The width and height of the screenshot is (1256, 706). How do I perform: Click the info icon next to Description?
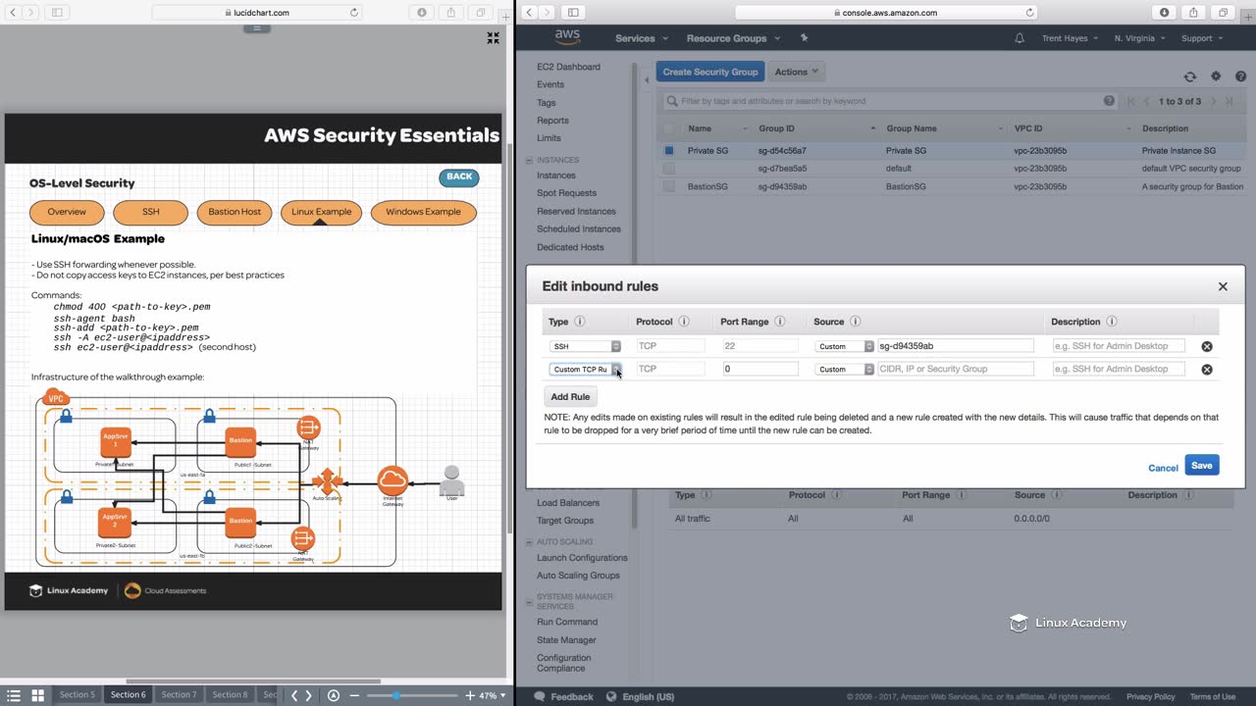(1112, 322)
